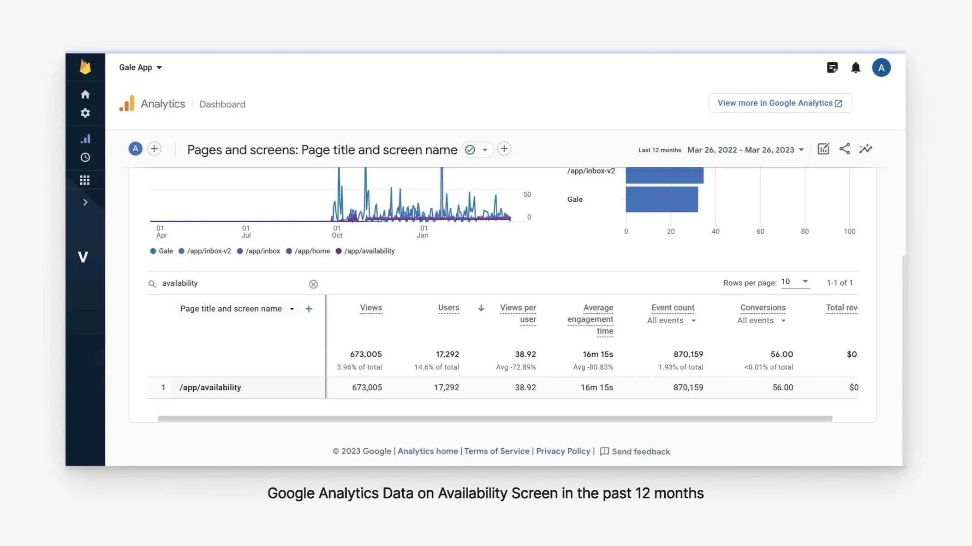Viewport: 972px width, 546px height.
Task: Clear the availability search field
Action: (x=313, y=284)
